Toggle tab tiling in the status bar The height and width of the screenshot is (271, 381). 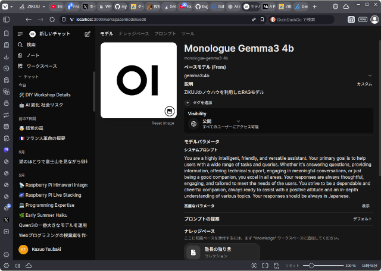point(265,266)
